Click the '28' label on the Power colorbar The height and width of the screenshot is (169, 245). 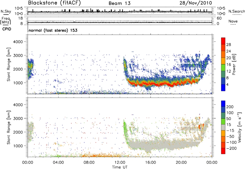click(228, 45)
